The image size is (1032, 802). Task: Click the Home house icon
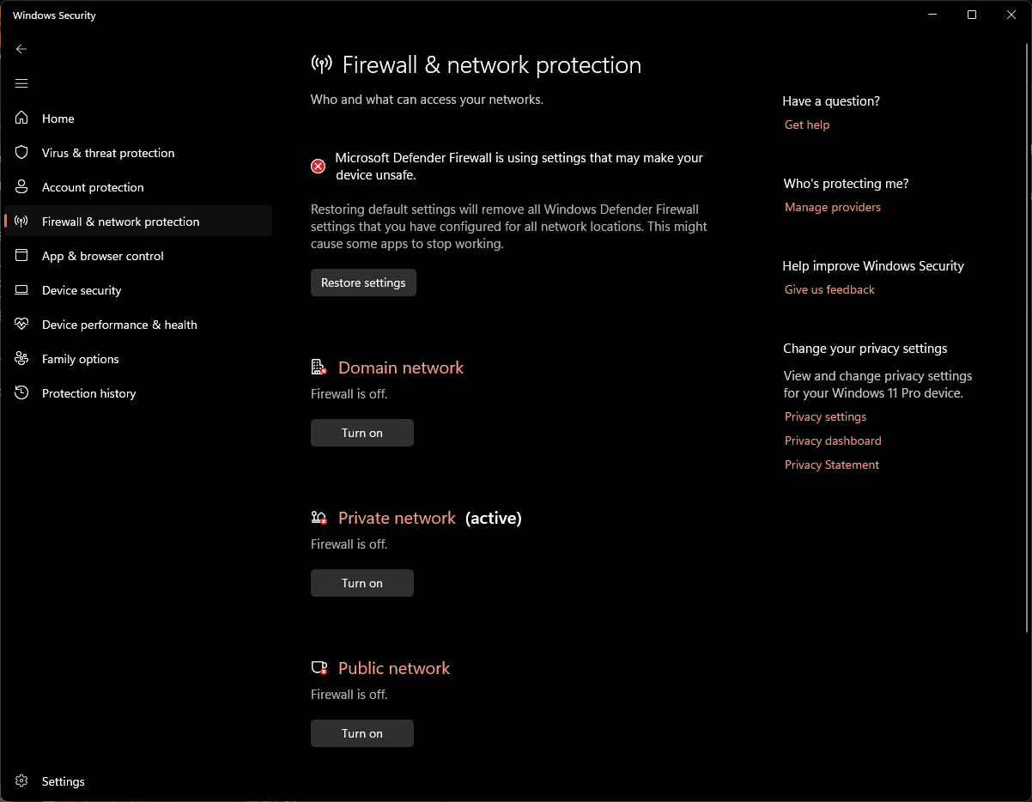(x=22, y=118)
